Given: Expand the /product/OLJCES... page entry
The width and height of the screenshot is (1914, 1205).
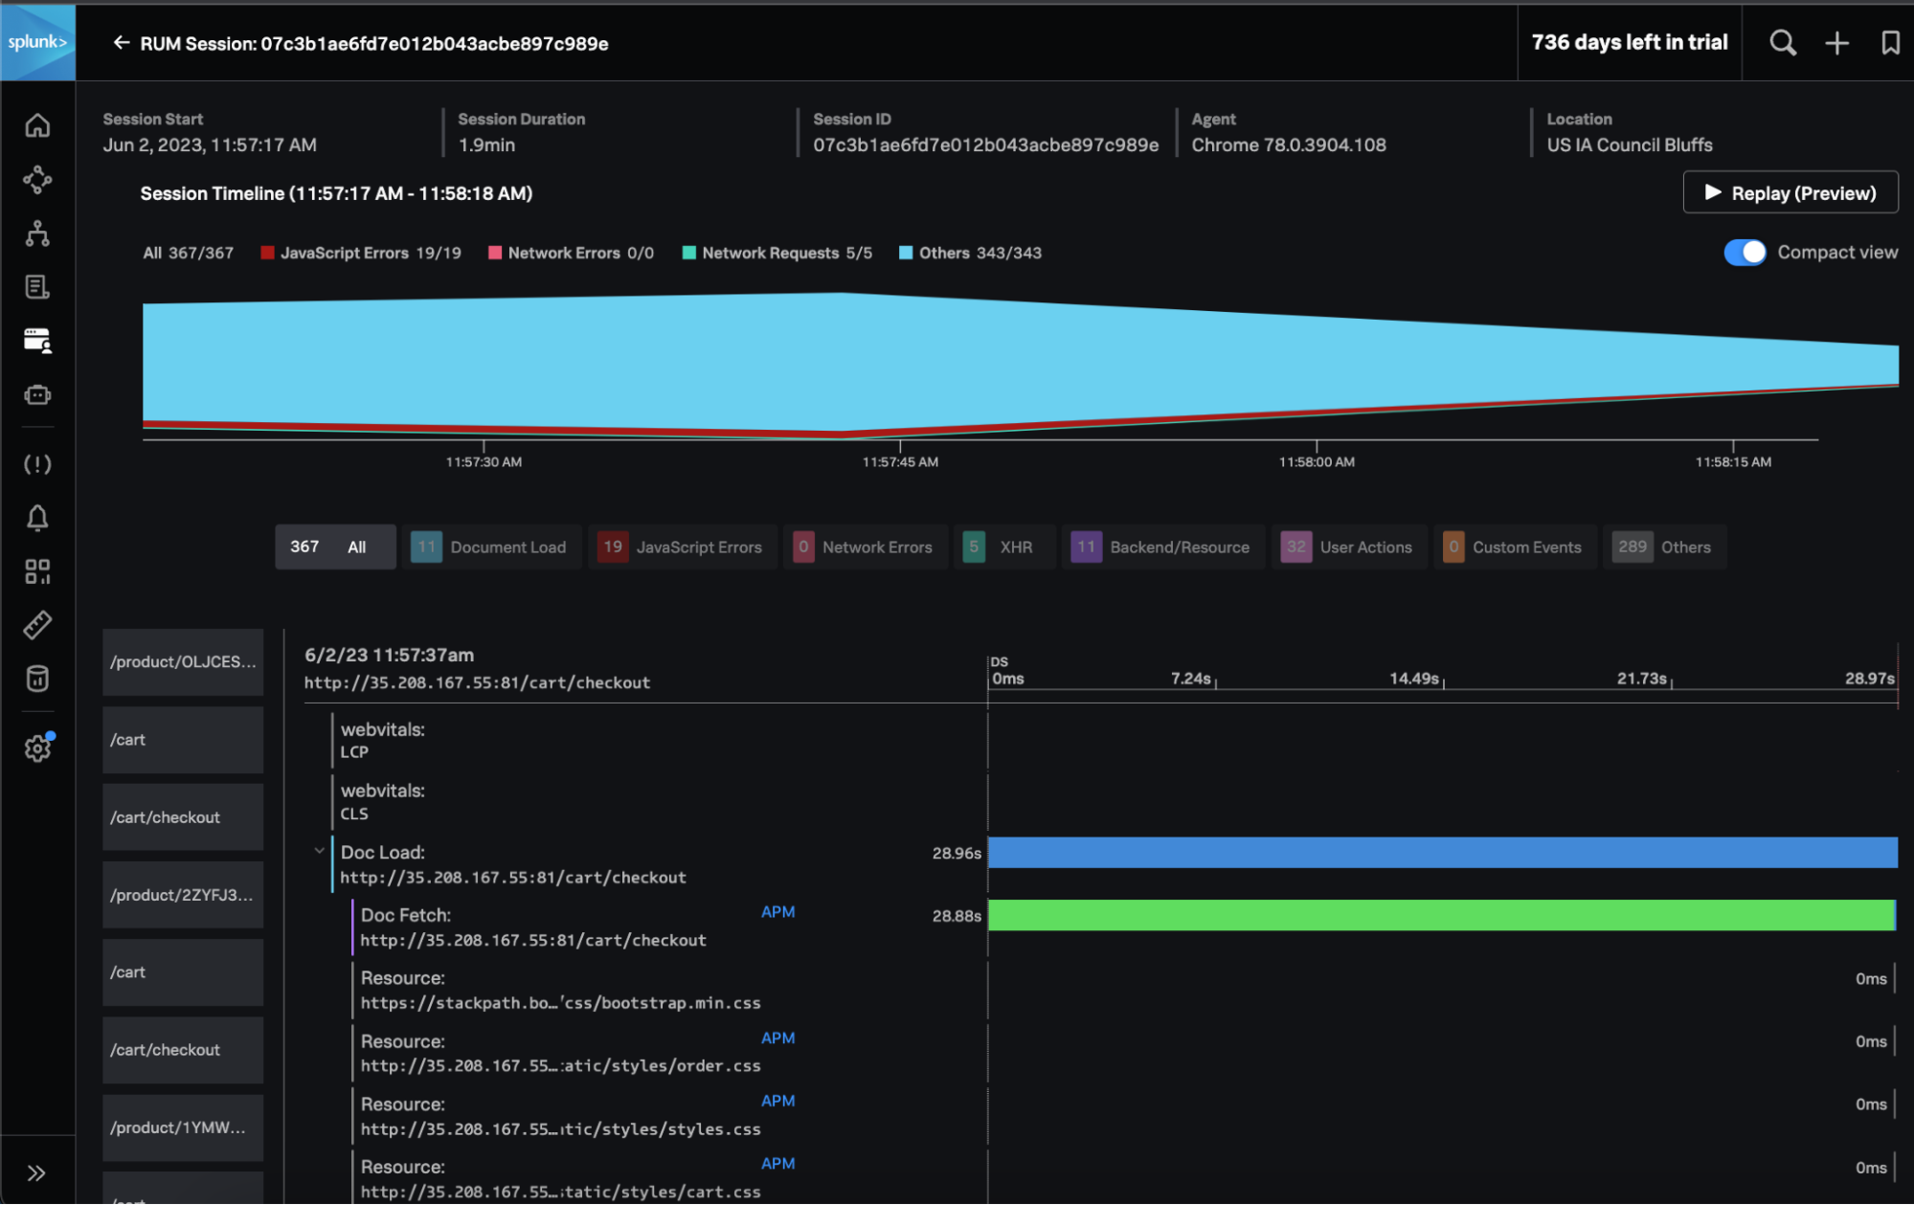Looking at the screenshot, I should click(x=181, y=660).
